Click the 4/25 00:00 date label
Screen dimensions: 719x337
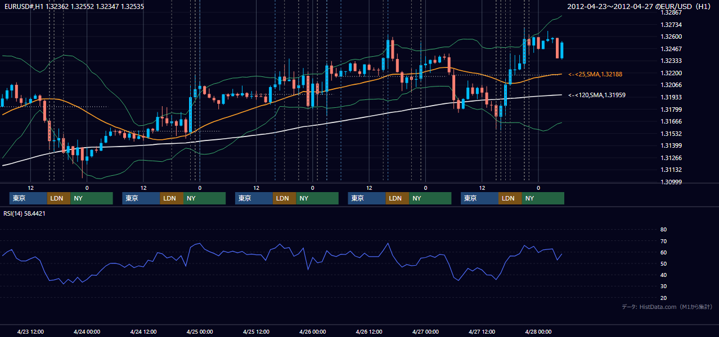pyautogui.click(x=200, y=331)
